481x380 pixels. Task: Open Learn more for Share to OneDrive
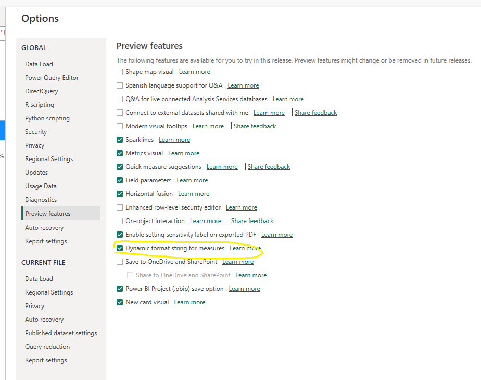pos(251,275)
